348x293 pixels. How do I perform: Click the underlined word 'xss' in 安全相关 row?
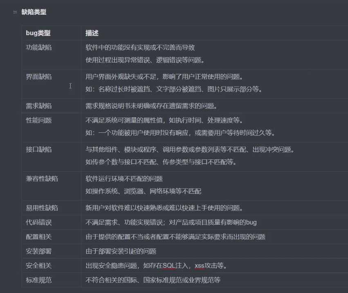(200, 266)
